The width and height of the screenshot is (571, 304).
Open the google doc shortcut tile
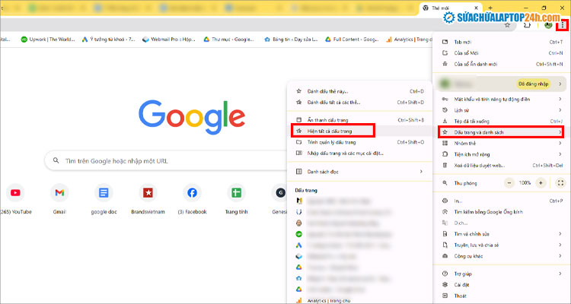[103, 193]
